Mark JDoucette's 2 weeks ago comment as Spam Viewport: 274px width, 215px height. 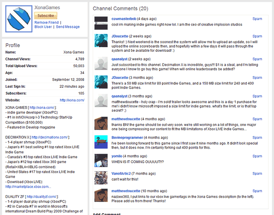click(x=257, y=36)
